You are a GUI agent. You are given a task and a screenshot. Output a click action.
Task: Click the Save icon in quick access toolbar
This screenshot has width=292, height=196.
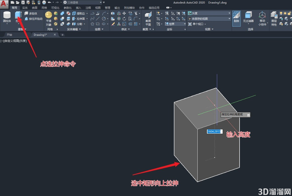tap(23, 2)
